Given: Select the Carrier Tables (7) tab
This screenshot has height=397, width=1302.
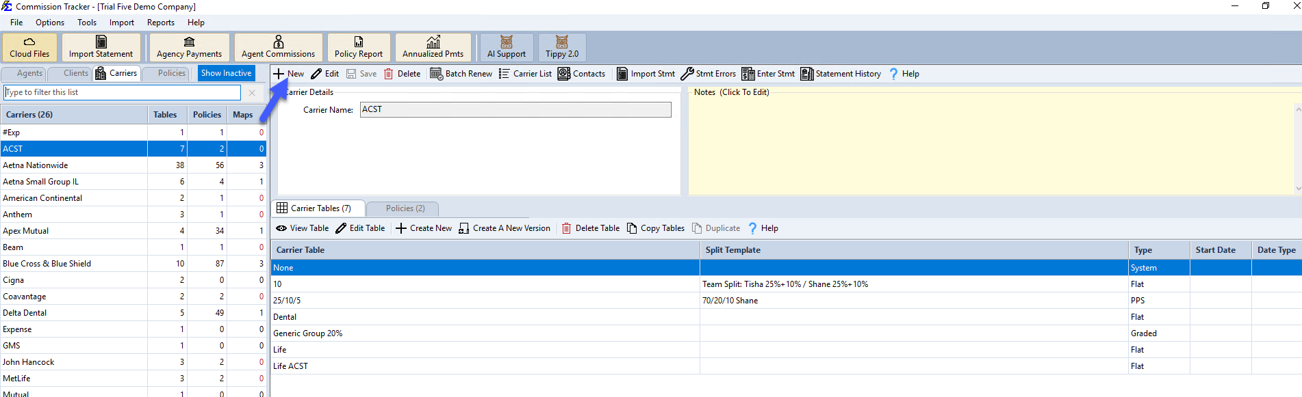Looking at the screenshot, I should click(x=319, y=208).
